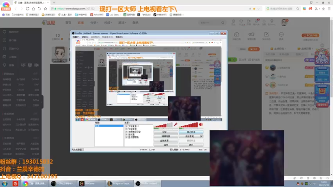Click the 插件 button in OBS

pos(166,145)
